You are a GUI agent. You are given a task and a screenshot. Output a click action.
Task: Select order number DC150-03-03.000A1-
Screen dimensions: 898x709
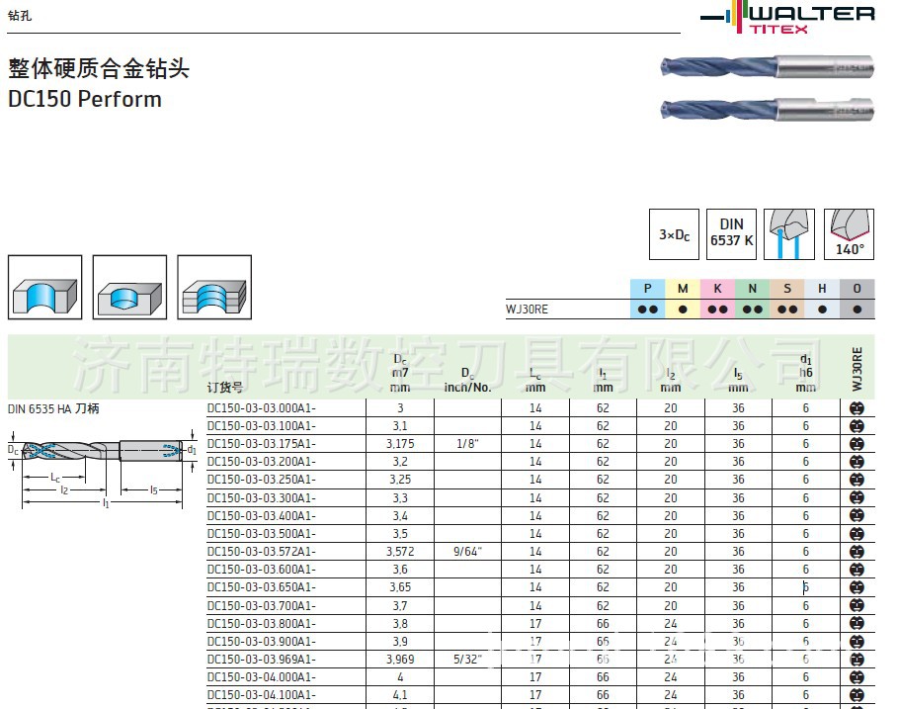point(262,408)
